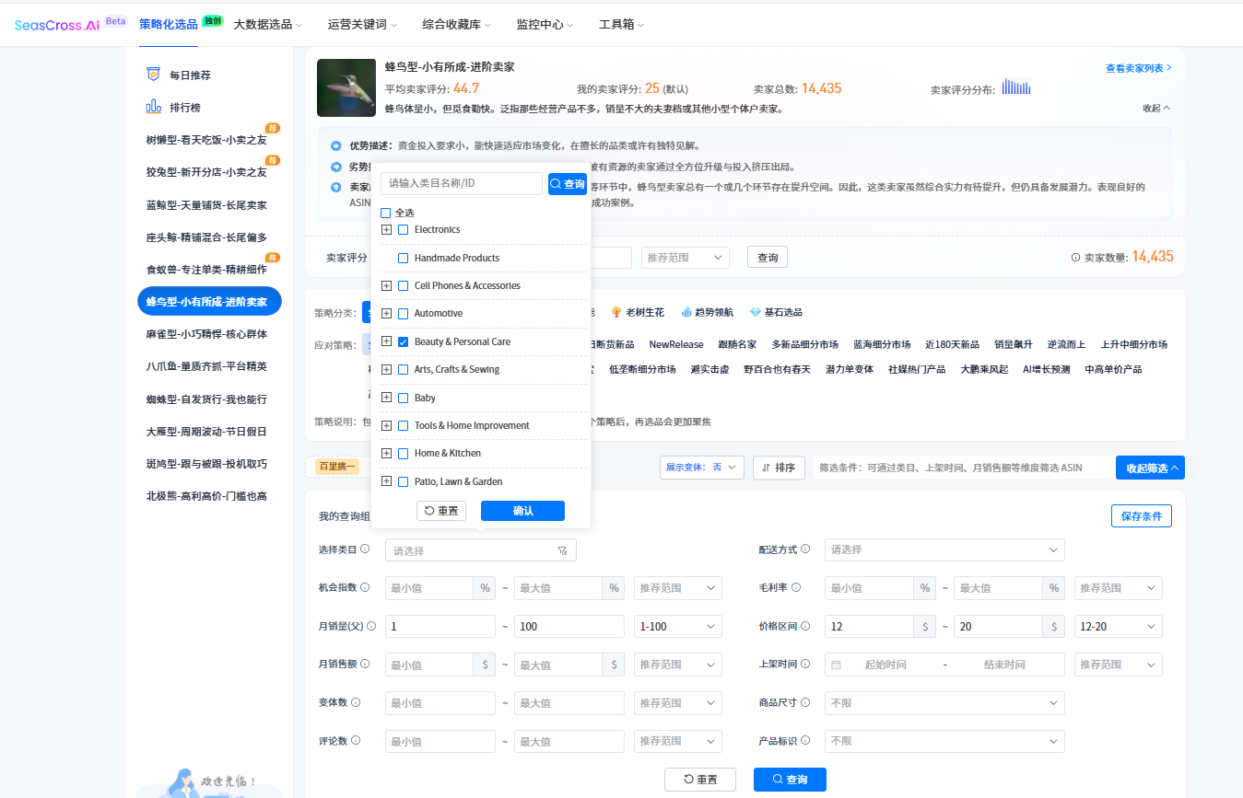The height and width of the screenshot is (798, 1243).
Task: Click the info icon next to 机会指数
Action: point(365,587)
